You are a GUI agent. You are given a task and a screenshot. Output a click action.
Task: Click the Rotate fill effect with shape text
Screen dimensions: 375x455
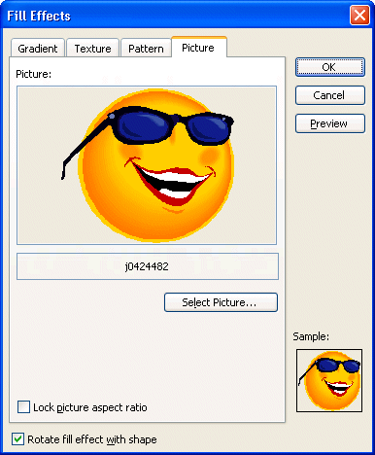coord(92,439)
